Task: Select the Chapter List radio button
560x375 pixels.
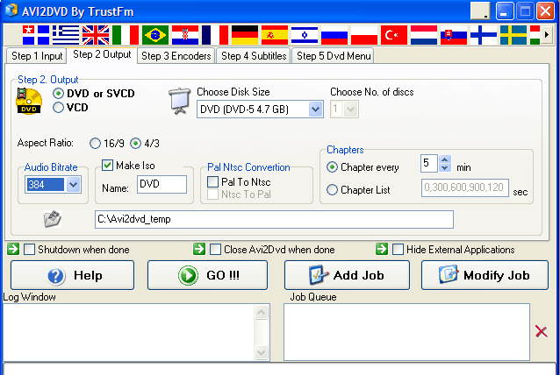Action: 332,189
